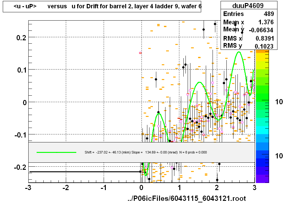Screen dimensions: 283x203
Task: Click the Mean x value 1.376
Action: [266, 22]
